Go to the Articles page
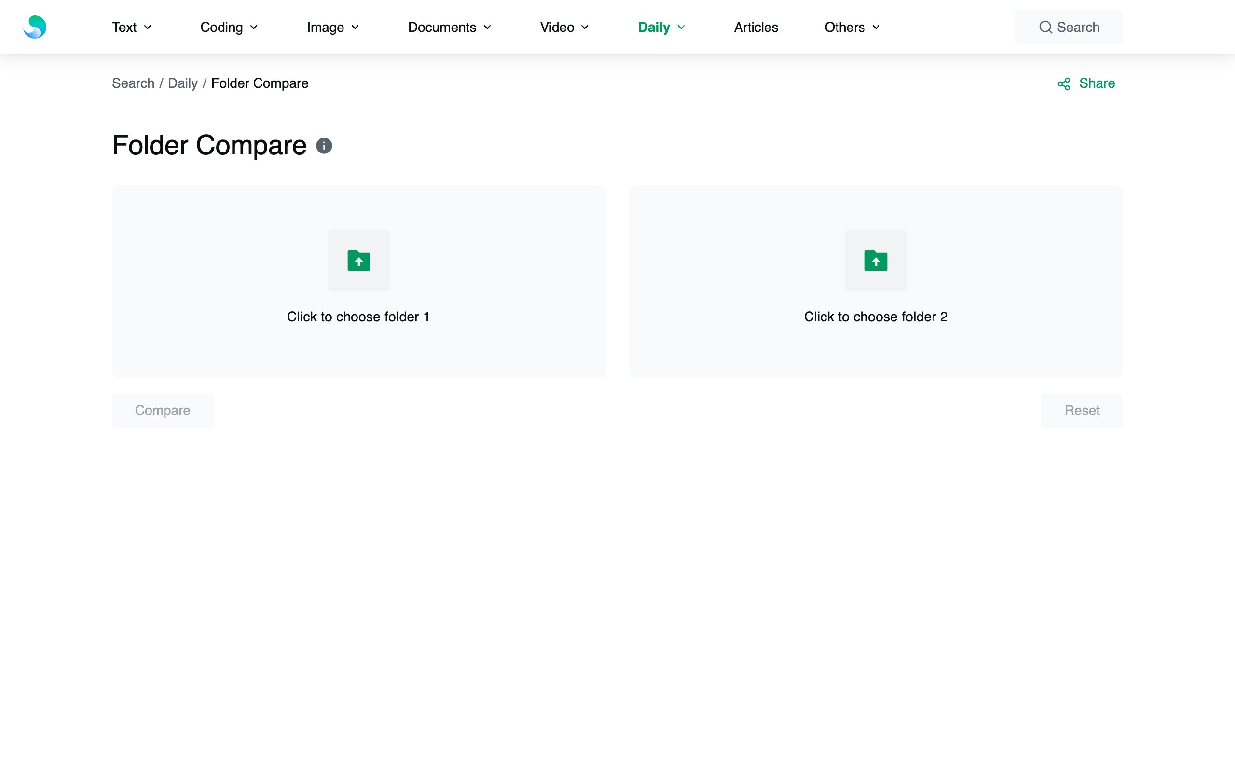This screenshot has width=1235, height=772. click(x=756, y=27)
